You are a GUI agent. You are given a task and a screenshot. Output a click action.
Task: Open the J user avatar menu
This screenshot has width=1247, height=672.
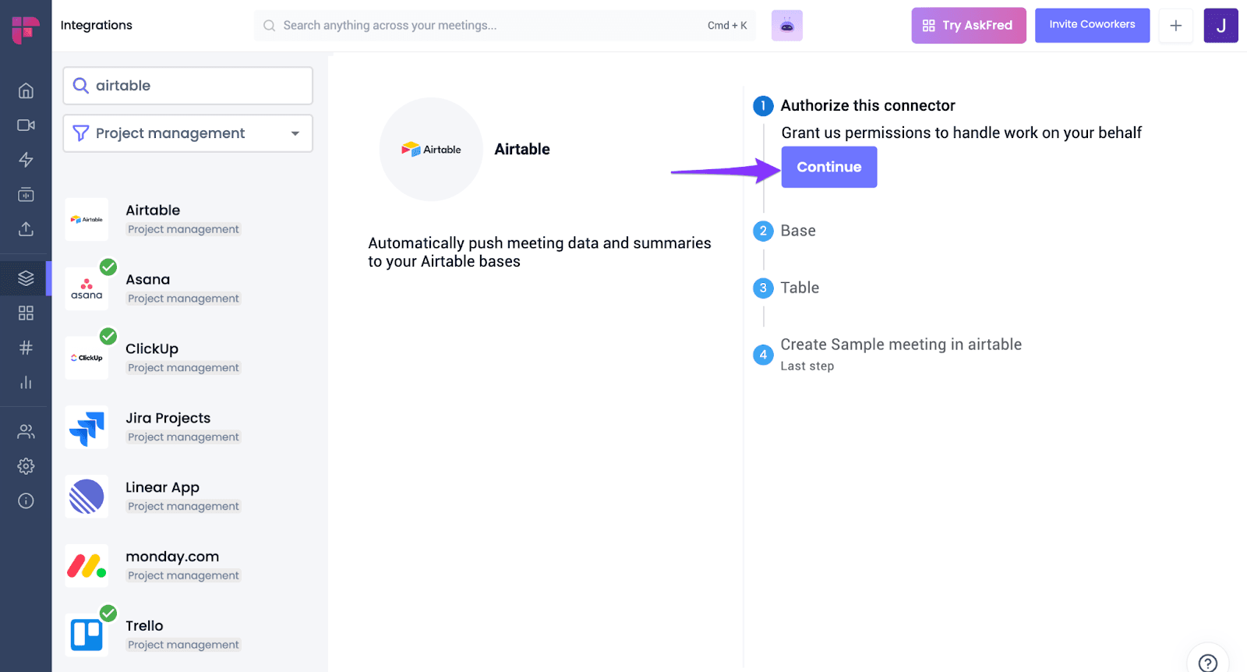[x=1221, y=26]
